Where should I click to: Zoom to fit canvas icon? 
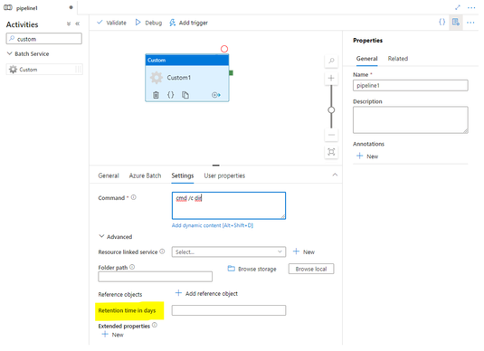[331, 152]
